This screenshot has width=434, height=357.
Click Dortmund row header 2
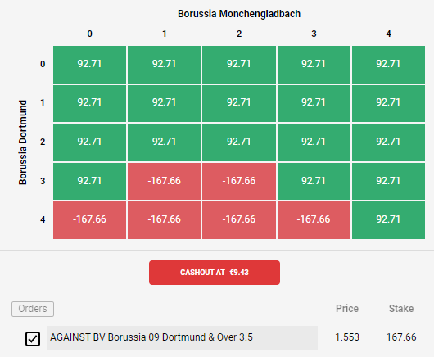point(43,142)
